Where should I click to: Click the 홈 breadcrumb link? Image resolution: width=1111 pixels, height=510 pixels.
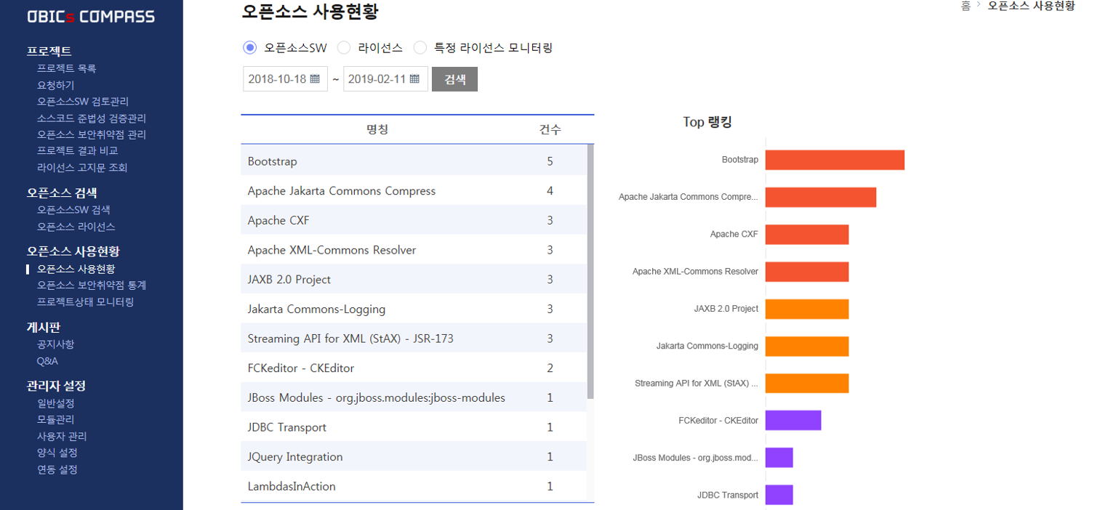966,6
